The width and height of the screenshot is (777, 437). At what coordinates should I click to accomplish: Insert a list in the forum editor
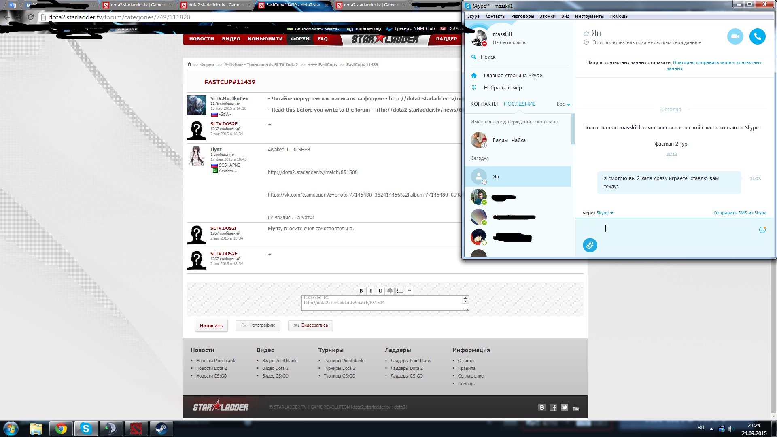pos(400,291)
